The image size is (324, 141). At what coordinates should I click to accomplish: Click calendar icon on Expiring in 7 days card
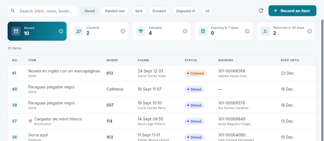203,31
